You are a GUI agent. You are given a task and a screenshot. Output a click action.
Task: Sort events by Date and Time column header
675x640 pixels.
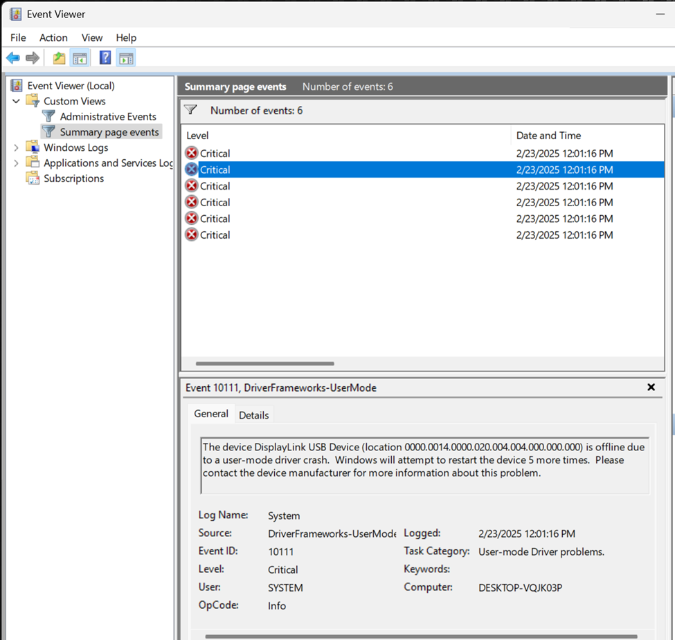pyautogui.click(x=587, y=136)
